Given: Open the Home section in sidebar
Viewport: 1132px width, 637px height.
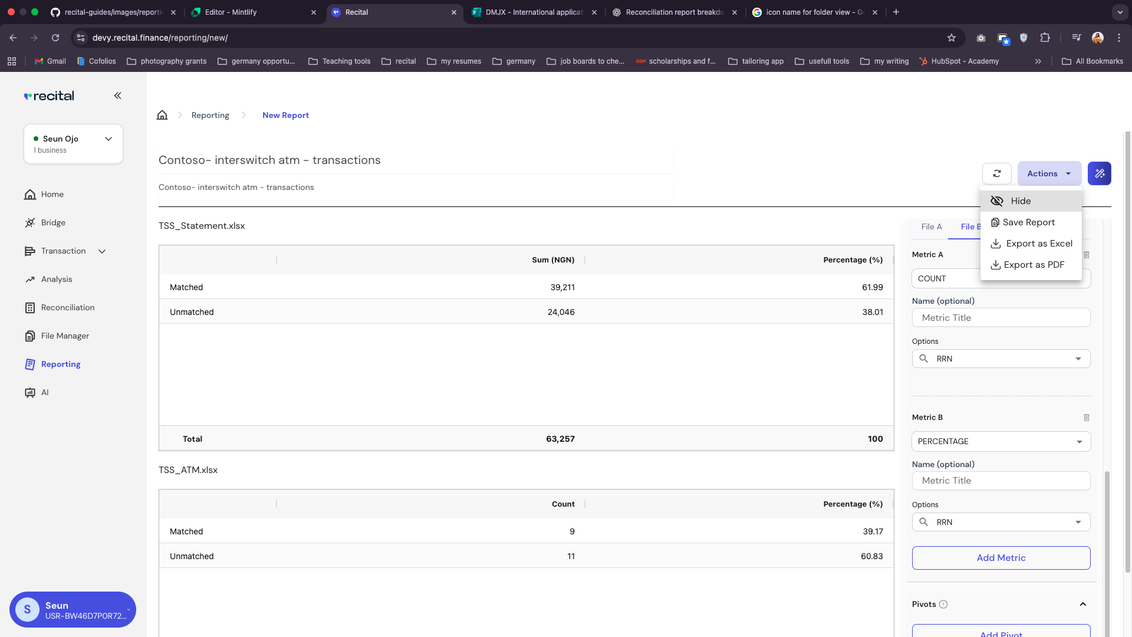Looking at the screenshot, I should [52, 194].
